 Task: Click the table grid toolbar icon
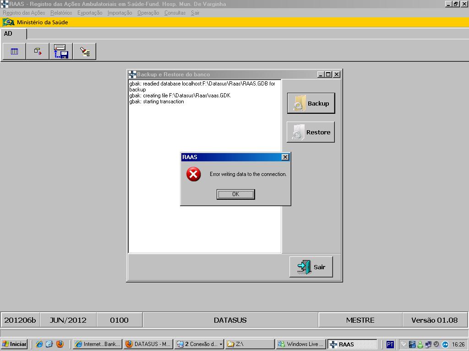point(14,52)
